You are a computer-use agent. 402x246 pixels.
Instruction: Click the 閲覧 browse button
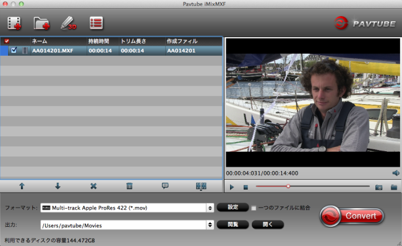233,224
